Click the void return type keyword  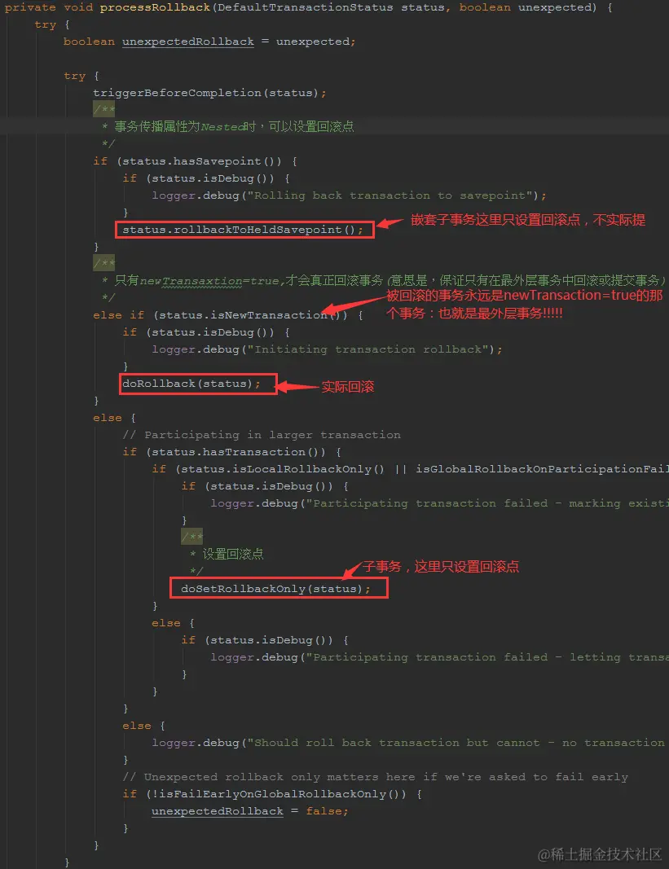(x=78, y=8)
